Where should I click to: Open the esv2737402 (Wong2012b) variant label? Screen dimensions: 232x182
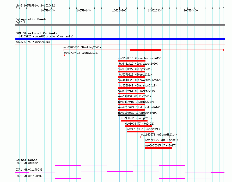coord(33,42)
